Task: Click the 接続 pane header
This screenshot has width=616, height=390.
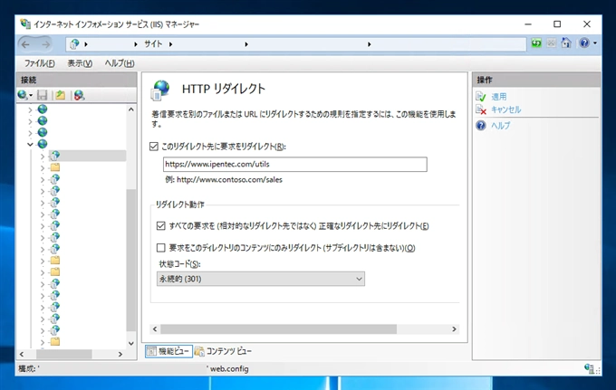Action: click(x=77, y=80)
